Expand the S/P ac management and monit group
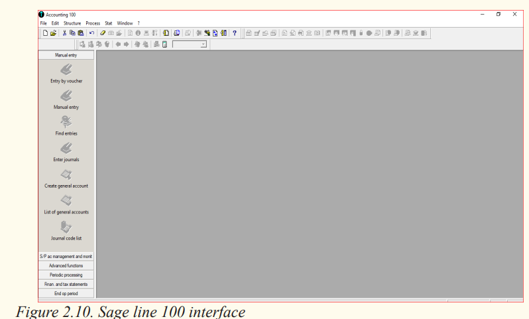The height and width of the screenshot is (319, 529). click(x=66, y=256)
